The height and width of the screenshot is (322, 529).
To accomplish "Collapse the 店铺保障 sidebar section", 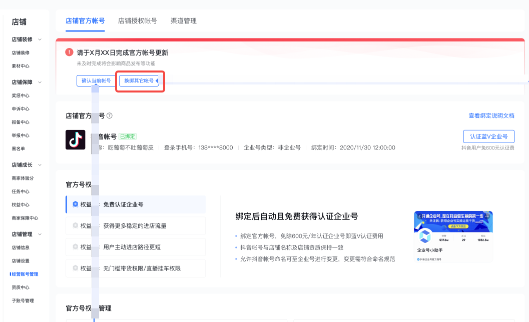I will tap(40, 82).
